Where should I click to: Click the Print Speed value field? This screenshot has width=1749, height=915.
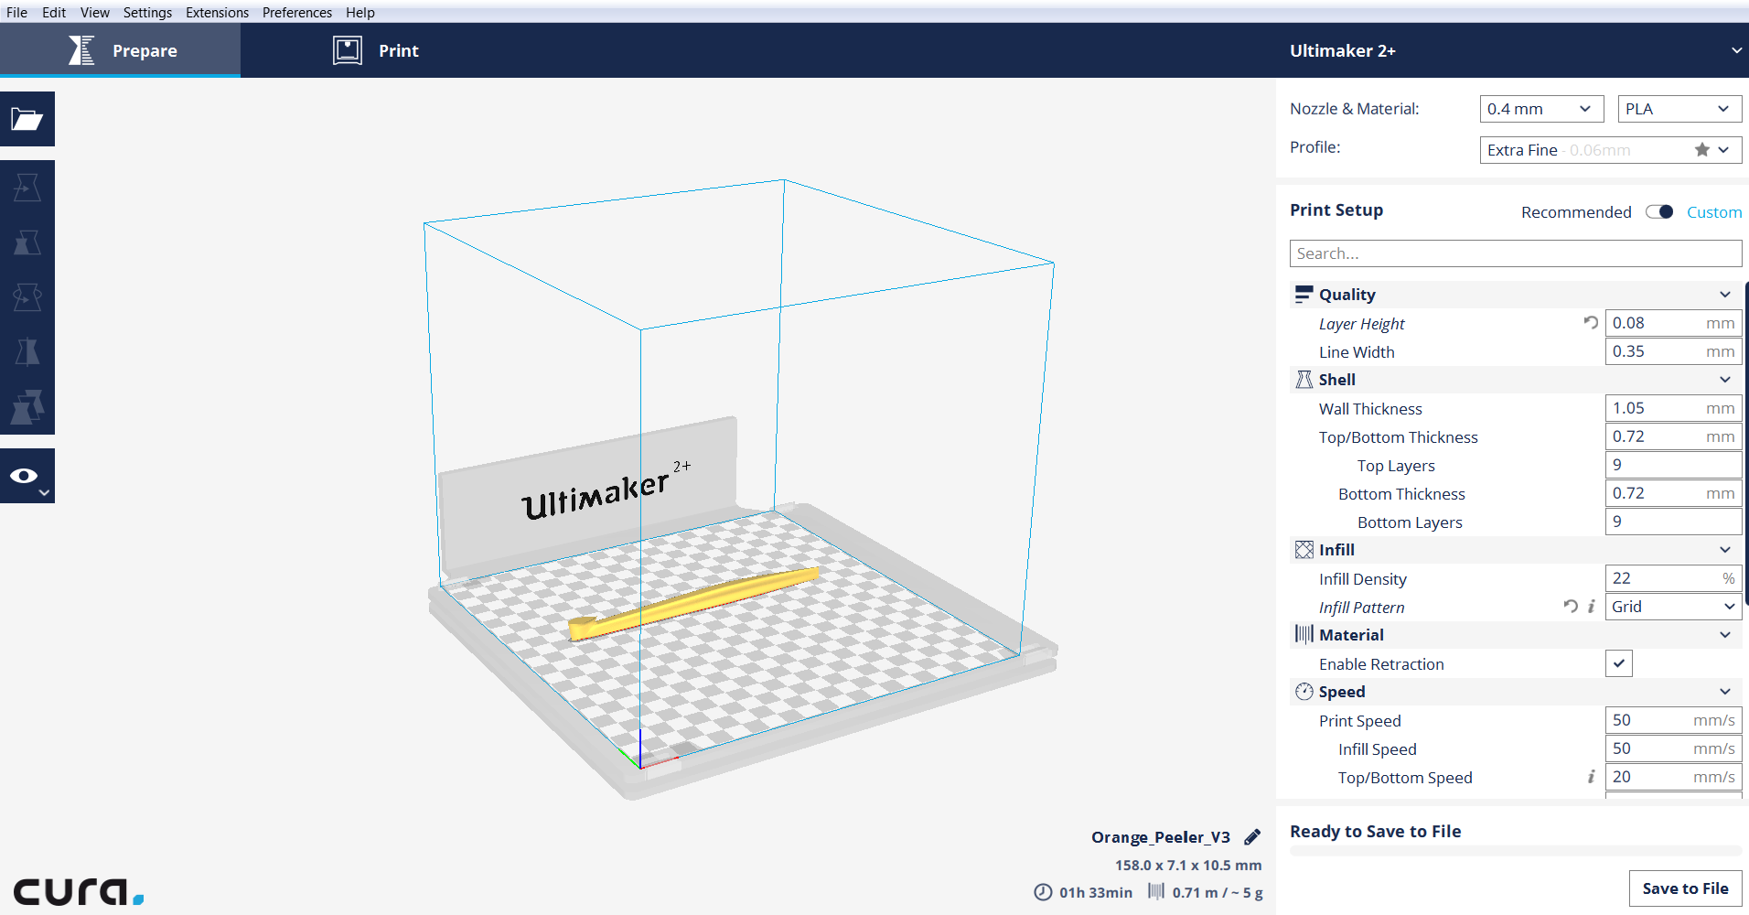click(1673, 720)
